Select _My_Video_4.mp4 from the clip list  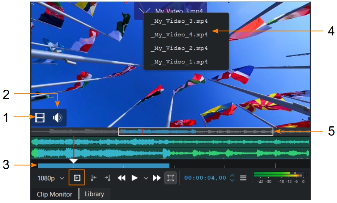179,35
